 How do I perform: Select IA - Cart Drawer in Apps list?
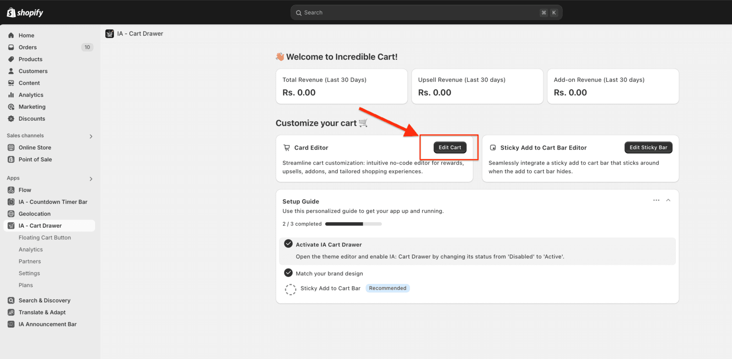click(49, 225)
